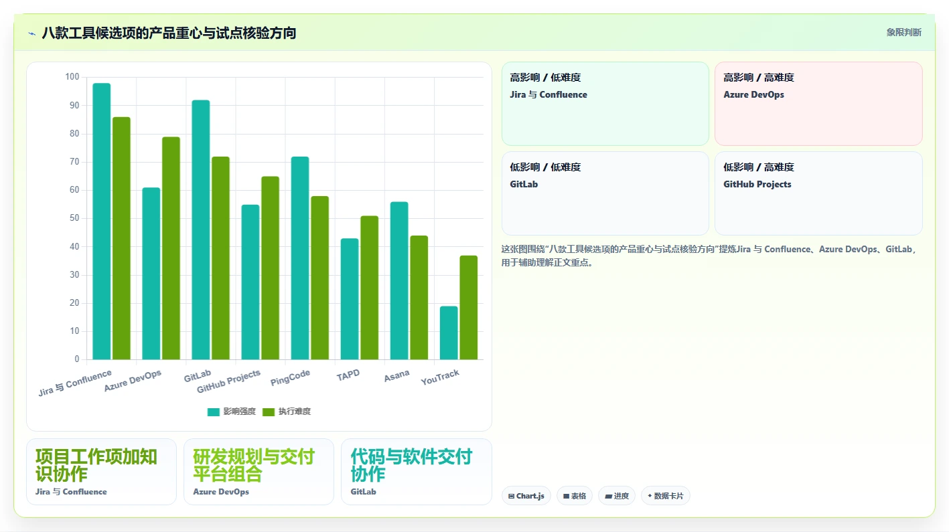
Task: Click the green bar for YouTrack
Action: coord(468,307)
